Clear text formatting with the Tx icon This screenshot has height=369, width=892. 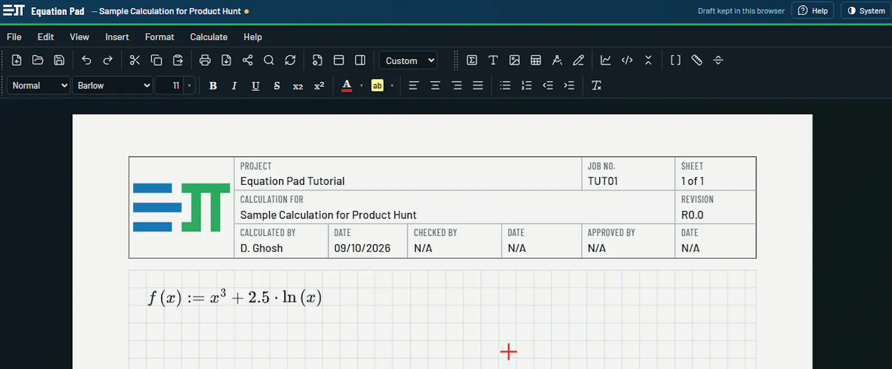pos(597,85)
